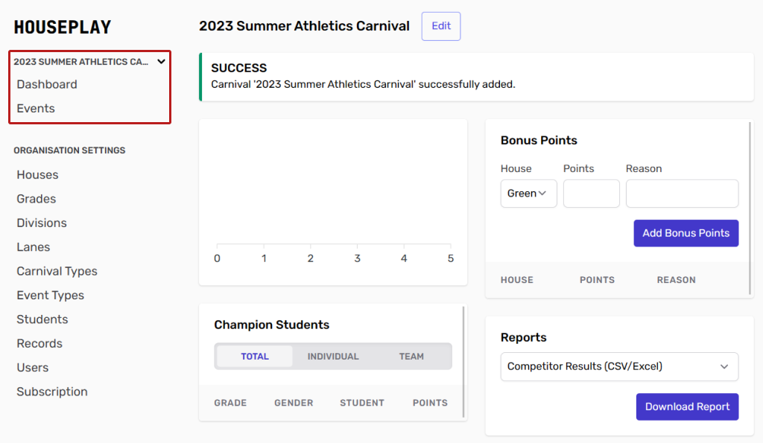Open the Students list
The height and width of the screenshot is (443, 763).
(x=42, y=319)
